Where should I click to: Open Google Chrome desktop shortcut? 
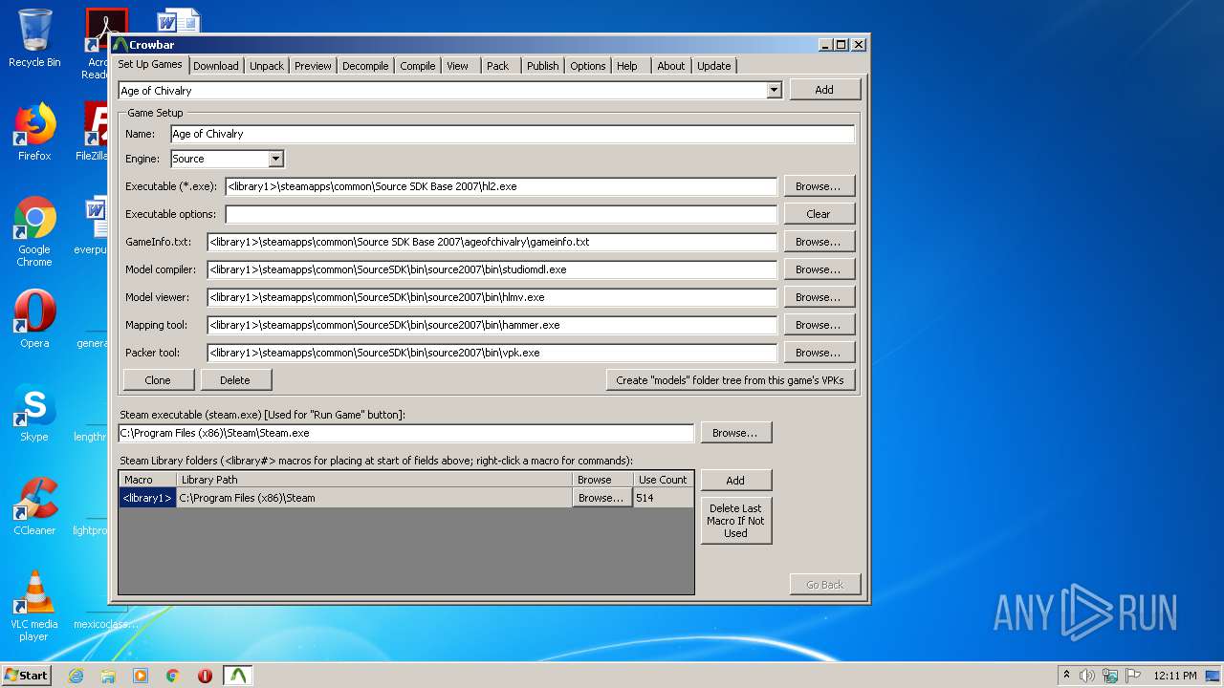click(34, 232)
